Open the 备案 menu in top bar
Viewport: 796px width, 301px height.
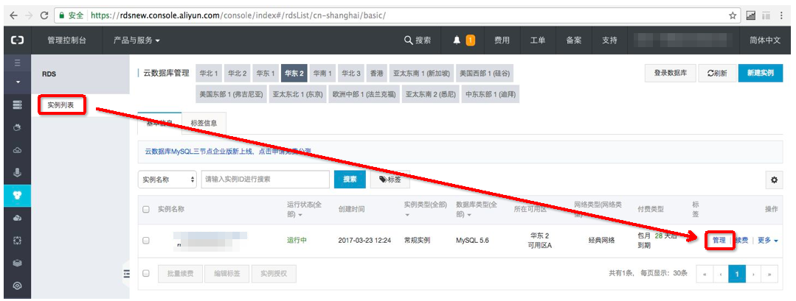tap(574, 40)
